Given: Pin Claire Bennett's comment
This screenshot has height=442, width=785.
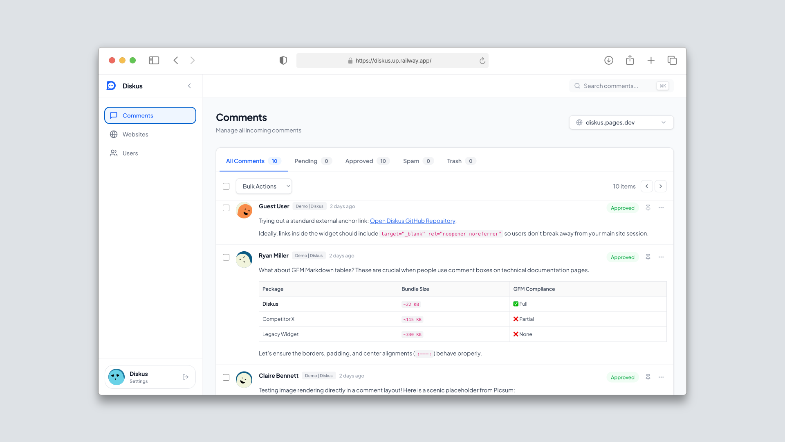Looking at the screenshot, I should tap(648, 377).
